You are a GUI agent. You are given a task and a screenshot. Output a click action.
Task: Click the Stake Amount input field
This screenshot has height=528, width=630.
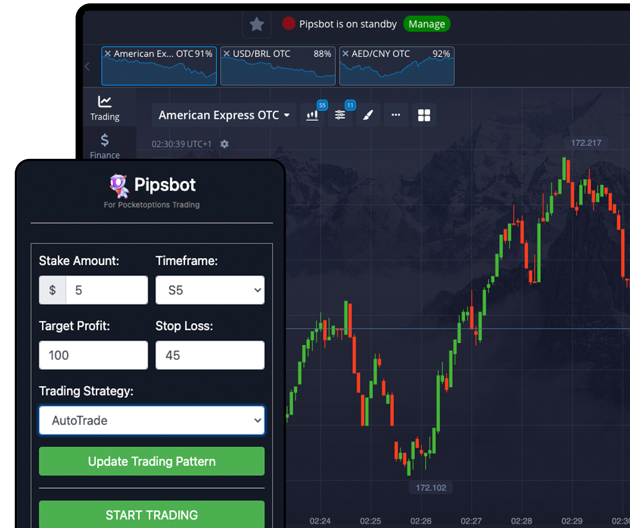pyautogui.click(x=107, y=290)
